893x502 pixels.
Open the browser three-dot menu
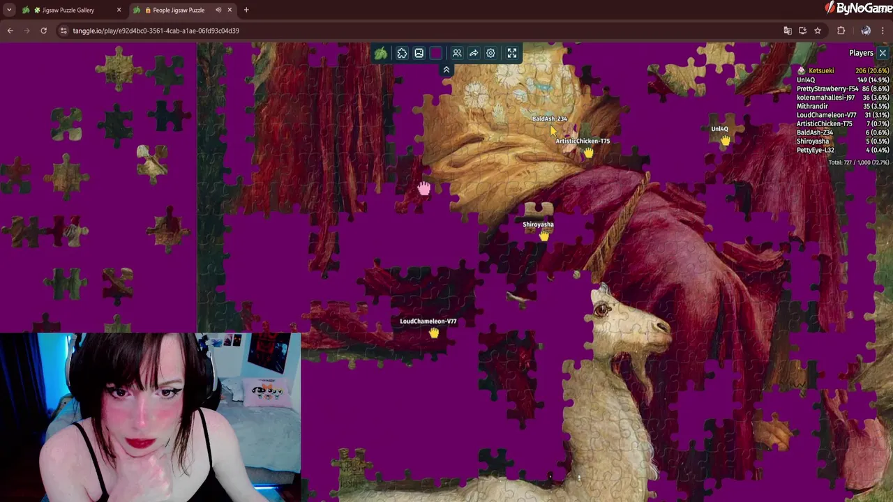(x=883, y=31)
